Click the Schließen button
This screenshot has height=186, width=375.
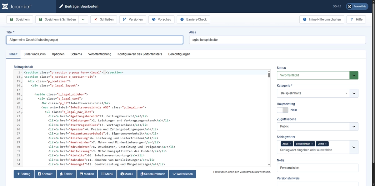(x=104, y=19)
